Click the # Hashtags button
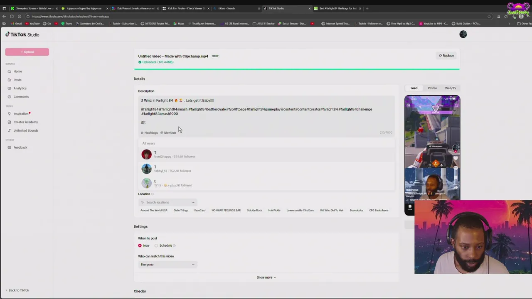The width and height of the screenshot is (532, 299). click(150, 132)
